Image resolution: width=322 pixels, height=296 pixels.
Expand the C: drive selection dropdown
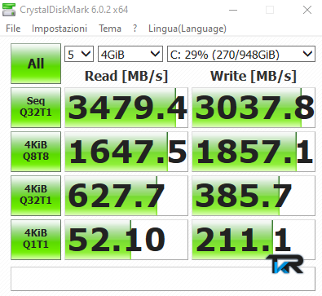241,54
